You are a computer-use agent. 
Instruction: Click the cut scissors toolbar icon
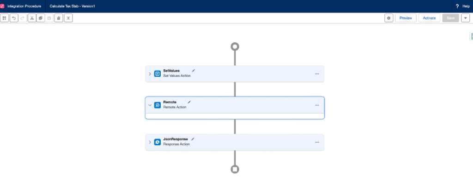coord(32,18)
